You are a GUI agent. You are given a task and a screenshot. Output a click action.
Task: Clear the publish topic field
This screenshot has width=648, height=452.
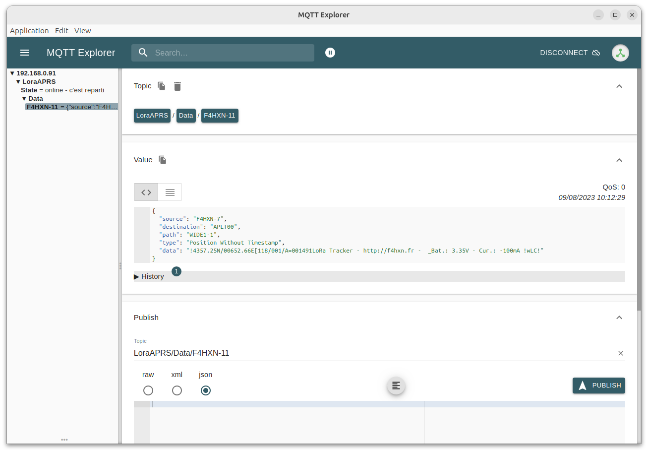(x=621, y=353)
